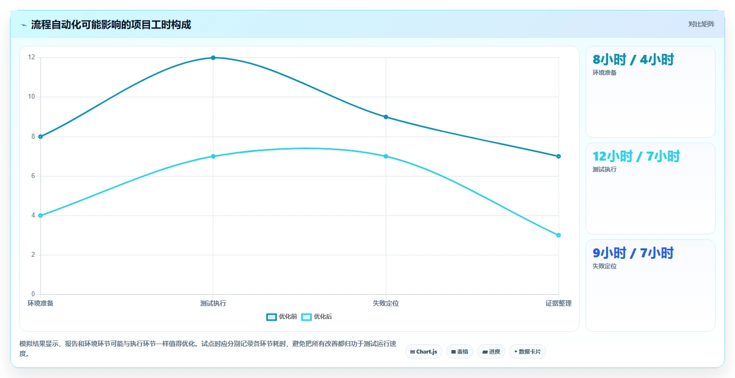Select the 表格 tag chip
The image size is (735, 378).
pyautogui.click(x=460, y=352)
